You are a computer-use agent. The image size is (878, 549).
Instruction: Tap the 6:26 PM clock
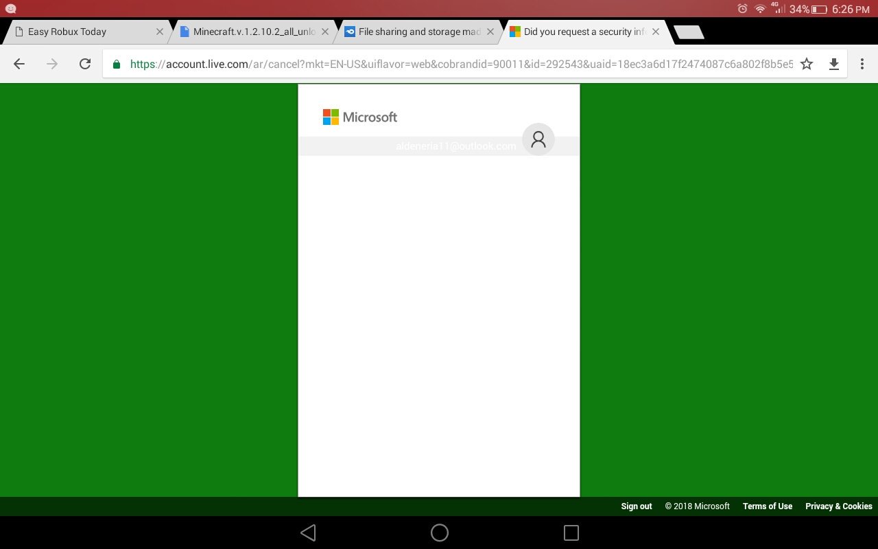point(851,9)
